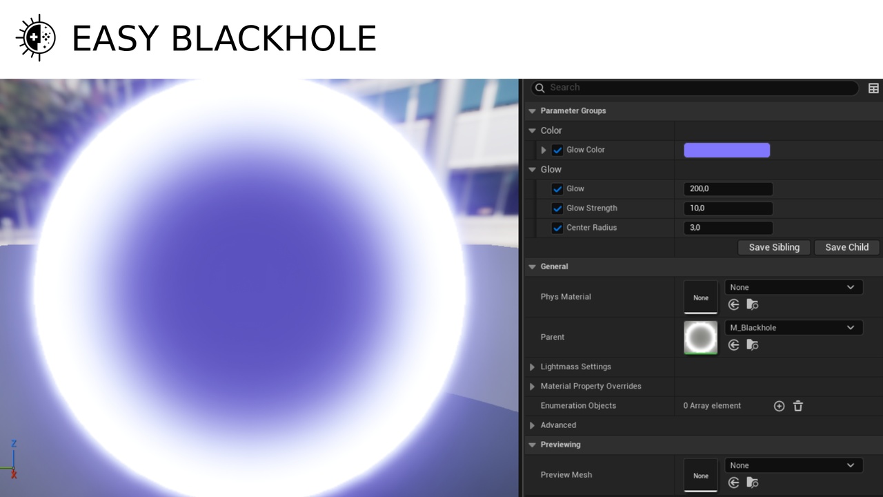Browse to Phys Material in Content Browser

click(753, 304)
